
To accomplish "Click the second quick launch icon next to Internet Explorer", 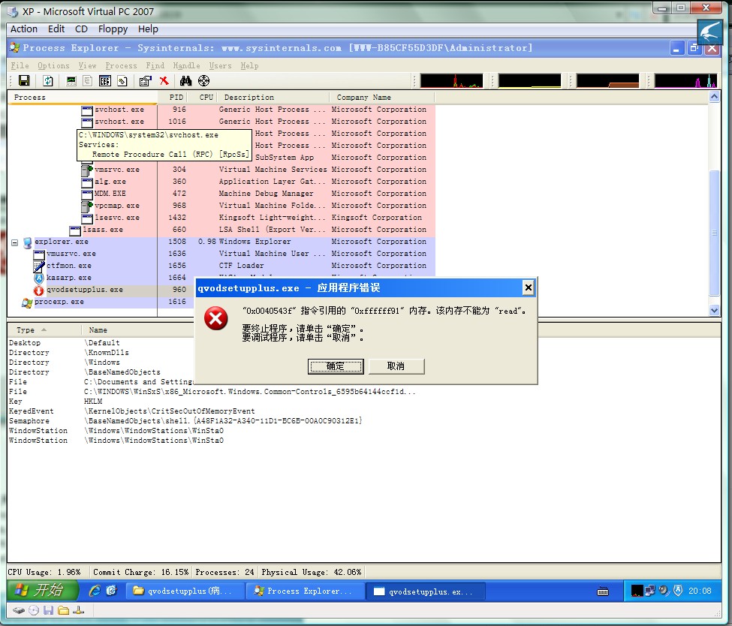I will coord(112,591).
